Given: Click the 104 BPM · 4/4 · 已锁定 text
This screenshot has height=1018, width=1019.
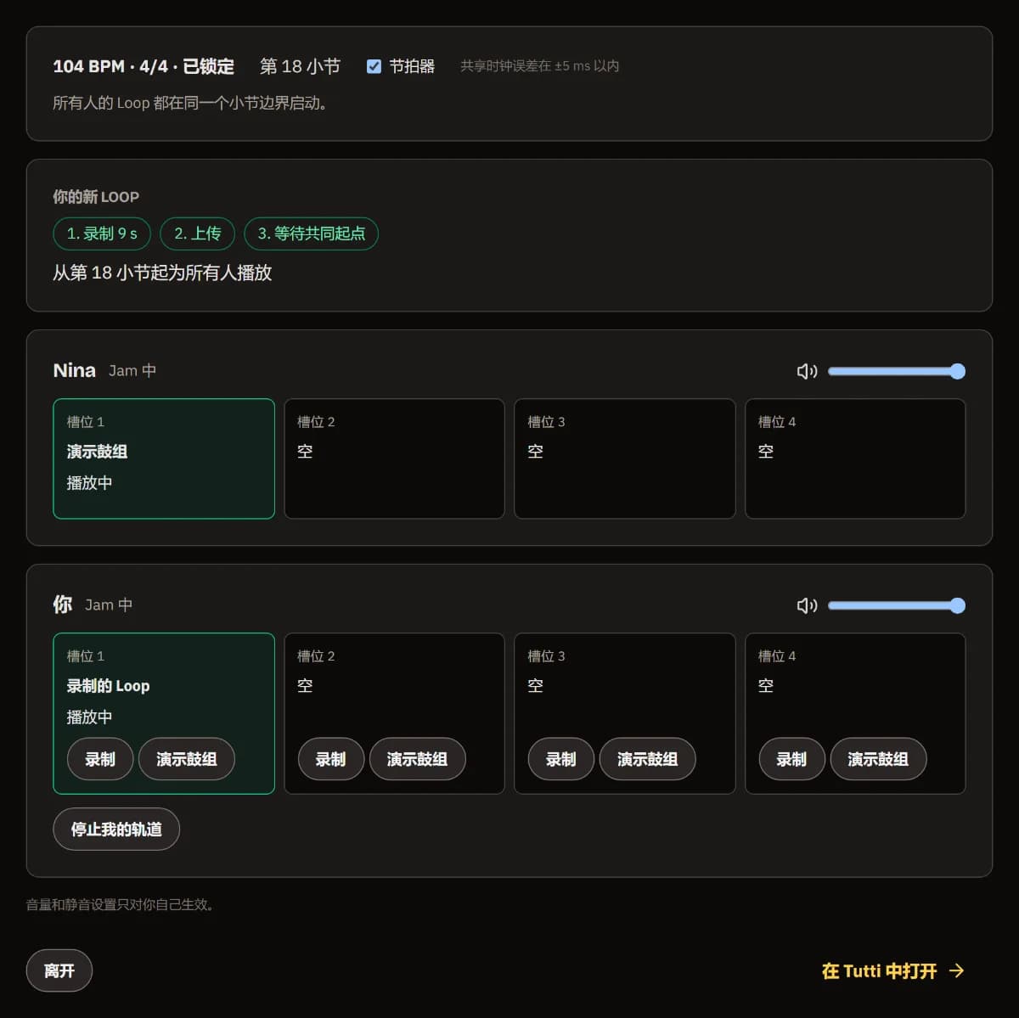Looking at the screenshot, I should tap(144, 66).
